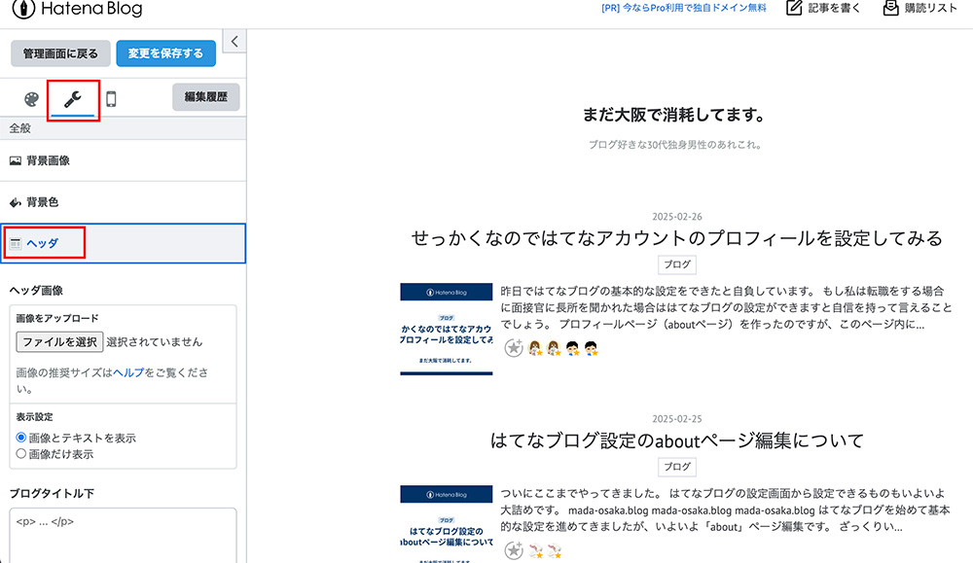The height and width of the screenshot is (563, 973).
Task: Click the 全般 section header
Action: 123,128
